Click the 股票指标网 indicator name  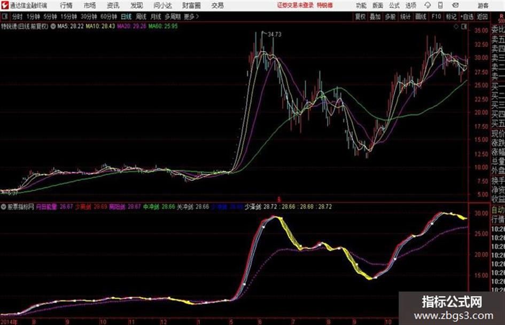(21, 207)
